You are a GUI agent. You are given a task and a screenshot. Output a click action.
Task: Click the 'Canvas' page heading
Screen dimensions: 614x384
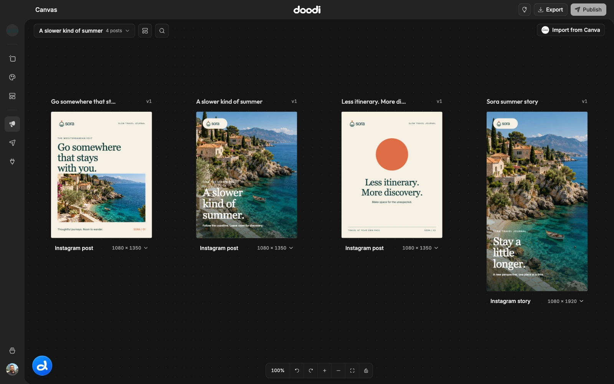coord(46,10)
